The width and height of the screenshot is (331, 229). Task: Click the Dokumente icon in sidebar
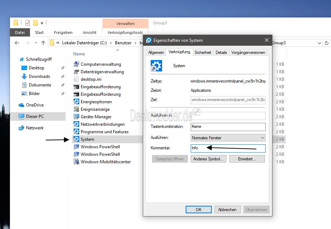(24, 85)
